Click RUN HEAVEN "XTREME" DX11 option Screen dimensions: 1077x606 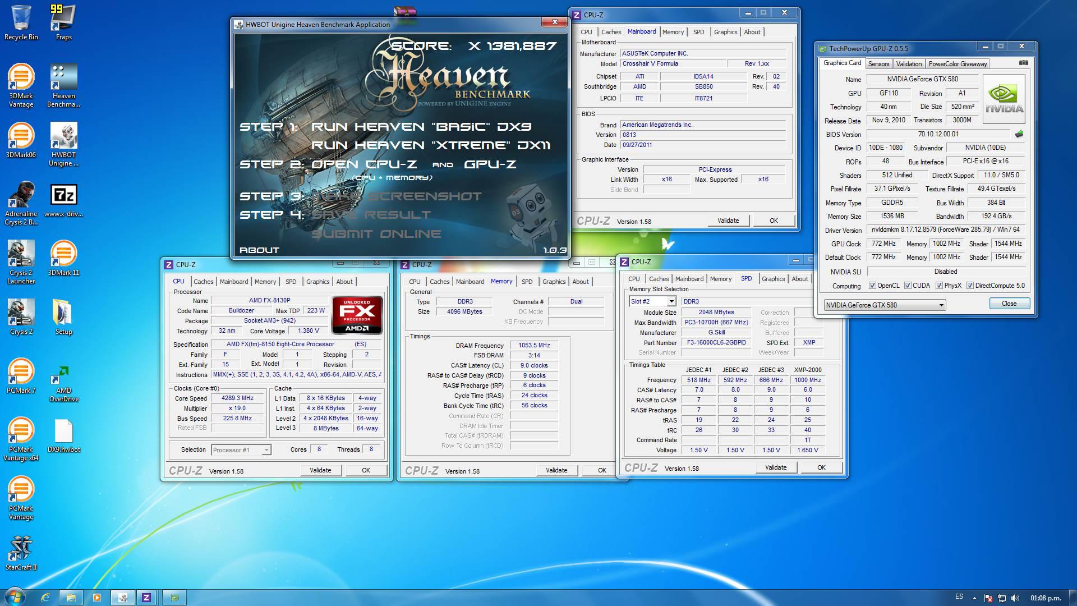[x=431, y=145]
